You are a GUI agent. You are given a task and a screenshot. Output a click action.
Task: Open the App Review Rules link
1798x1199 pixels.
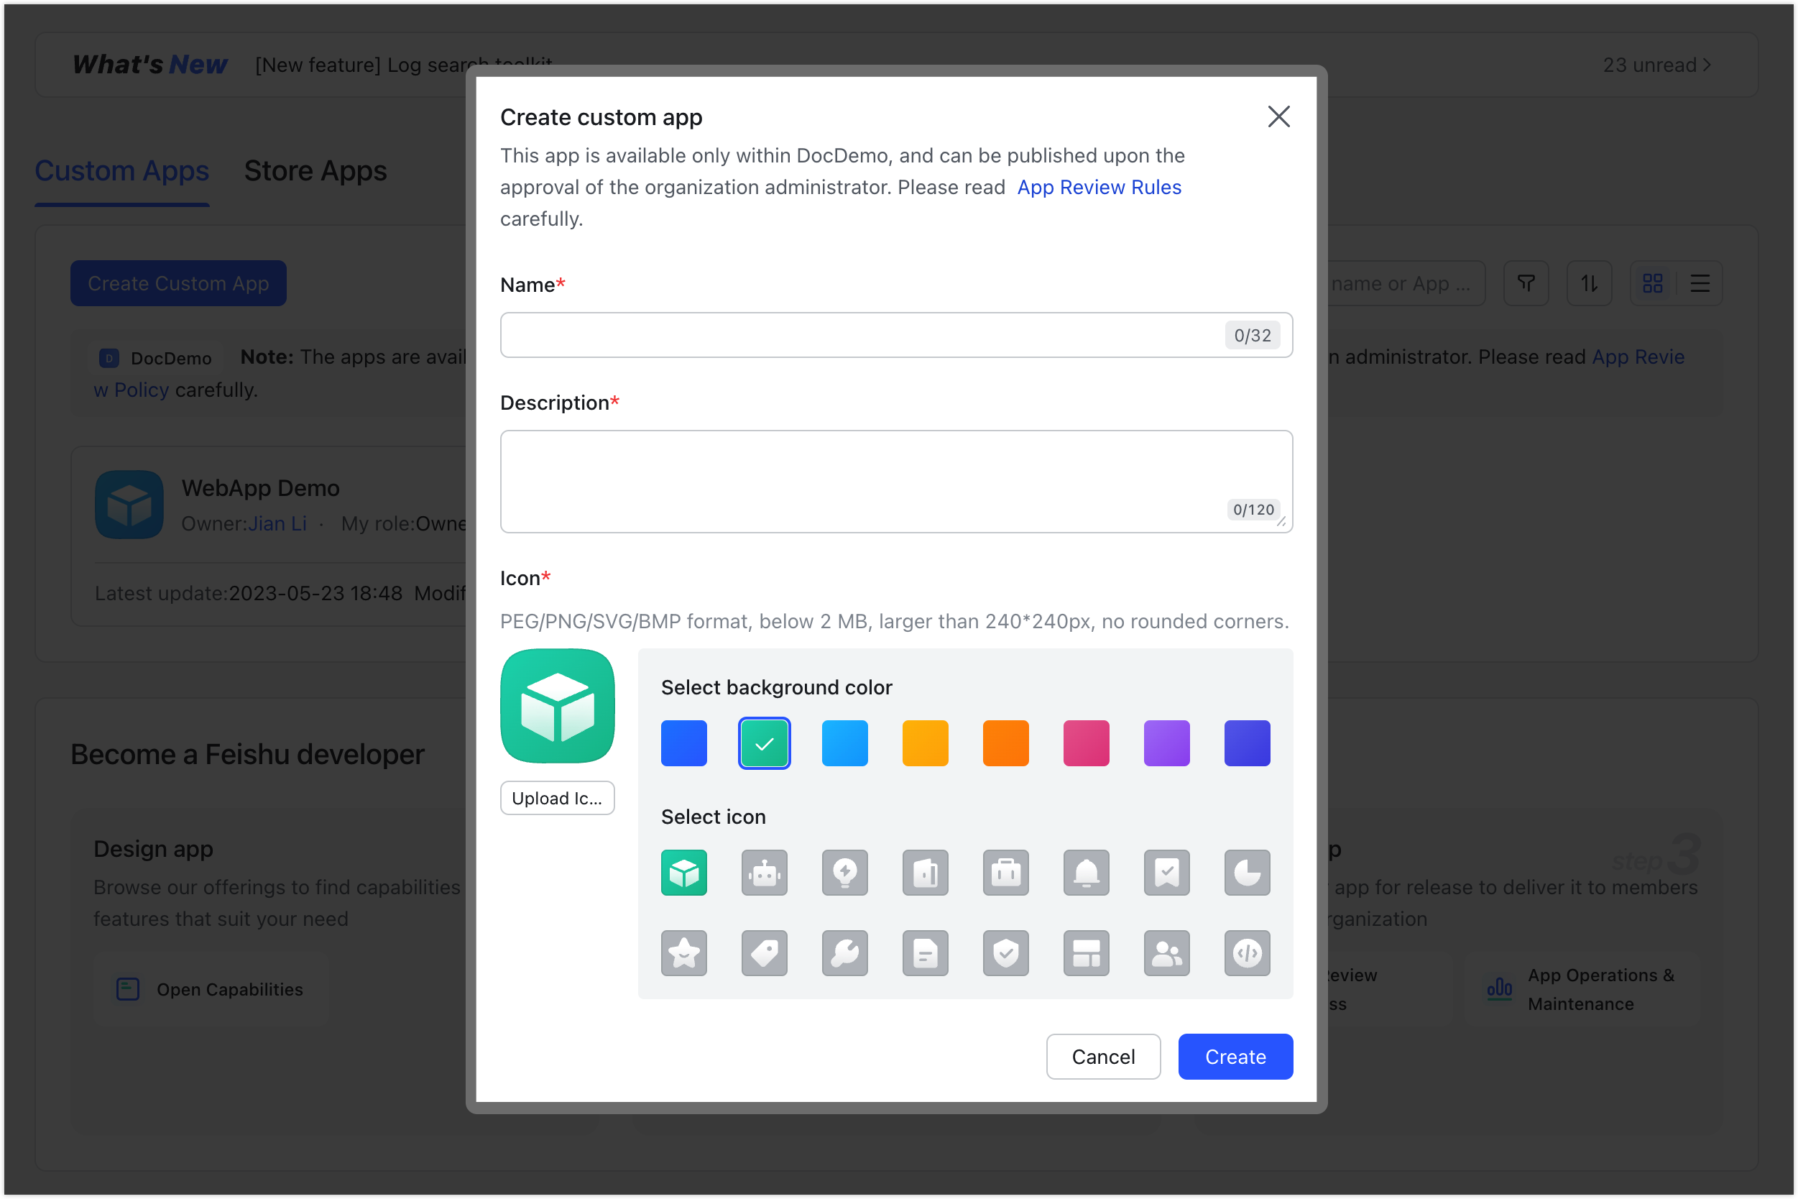1099,188
